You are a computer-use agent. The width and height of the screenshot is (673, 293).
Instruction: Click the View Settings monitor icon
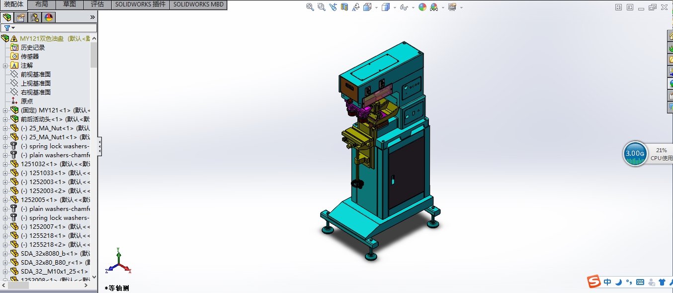(x=452, y=7)
